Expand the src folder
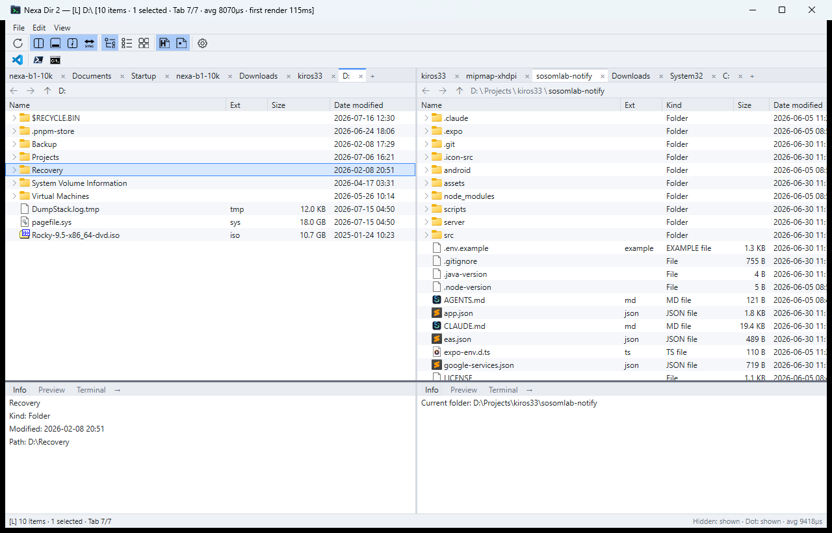The width and height of the screenshot is (832, 533). 426,235
